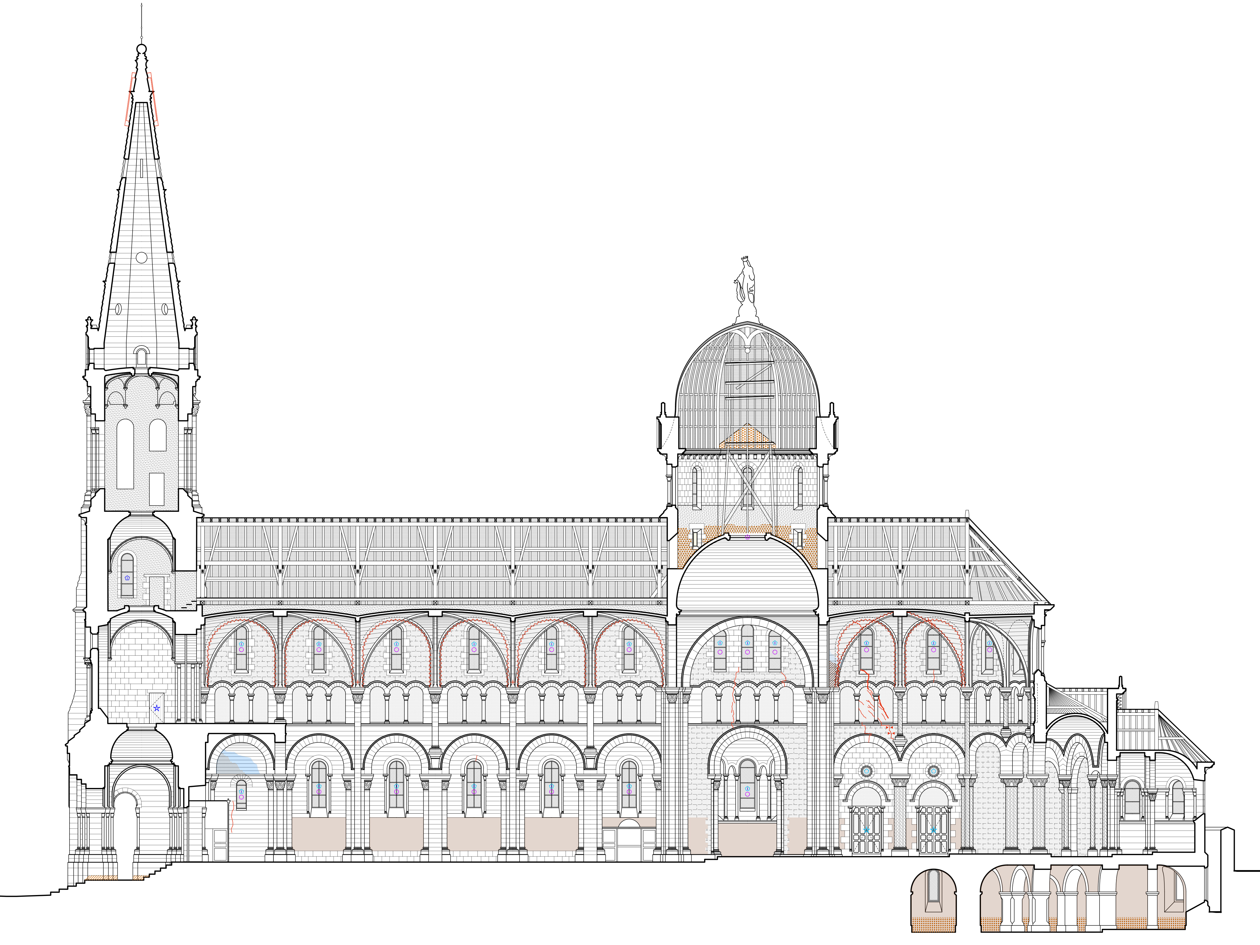The height and width of the screenshot is (945, 1260).
Task: Click the small isolated crypt vault chamber
Action: click(x=933, y=900)
